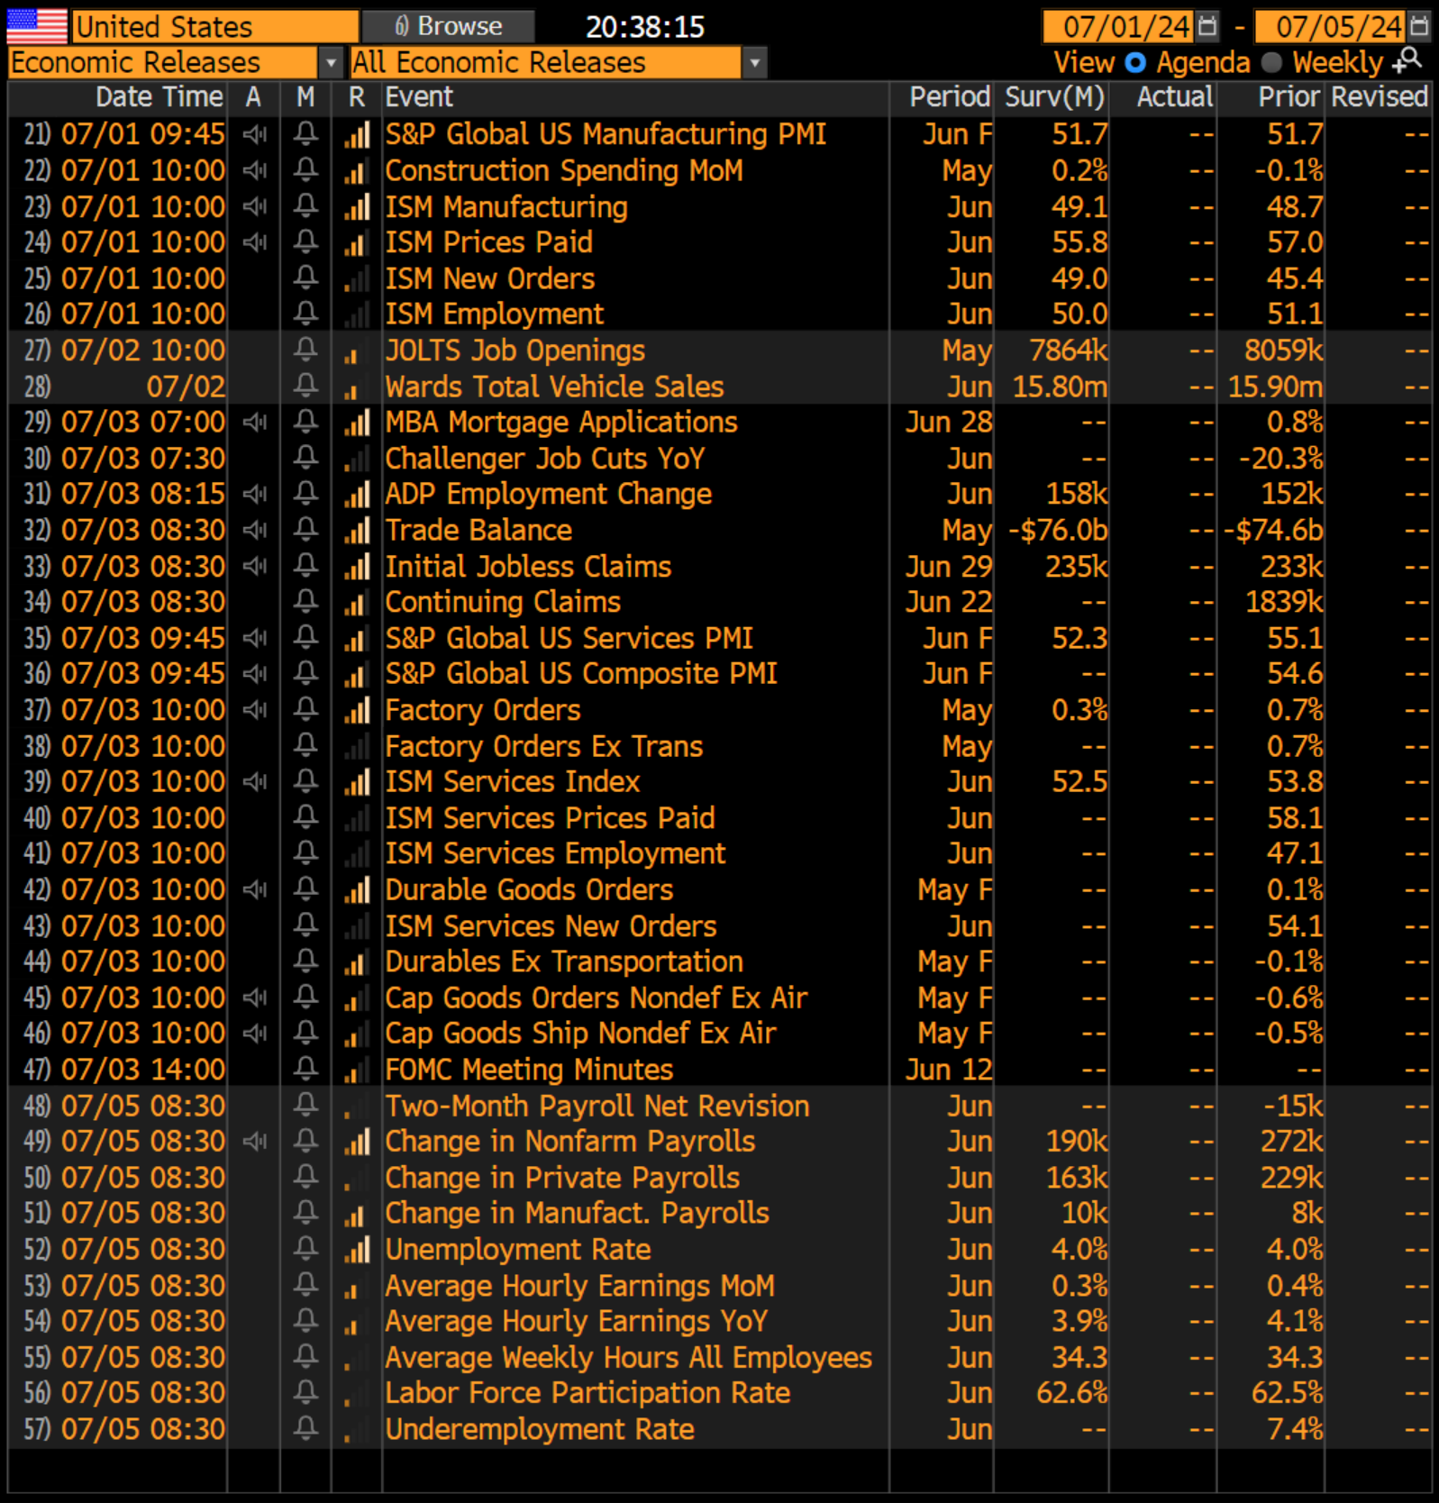Click relevance bars icon for Change in Manufact. Payrolls

(x=357, y=1214)
